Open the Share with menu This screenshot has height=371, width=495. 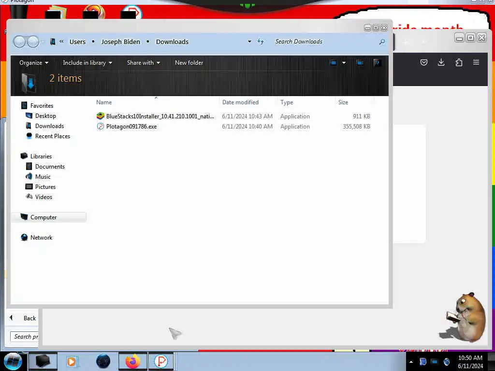(x=143, y=63)
